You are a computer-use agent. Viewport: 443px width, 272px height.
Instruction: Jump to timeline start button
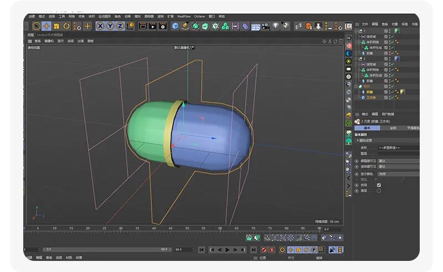(x=202, y=250)
